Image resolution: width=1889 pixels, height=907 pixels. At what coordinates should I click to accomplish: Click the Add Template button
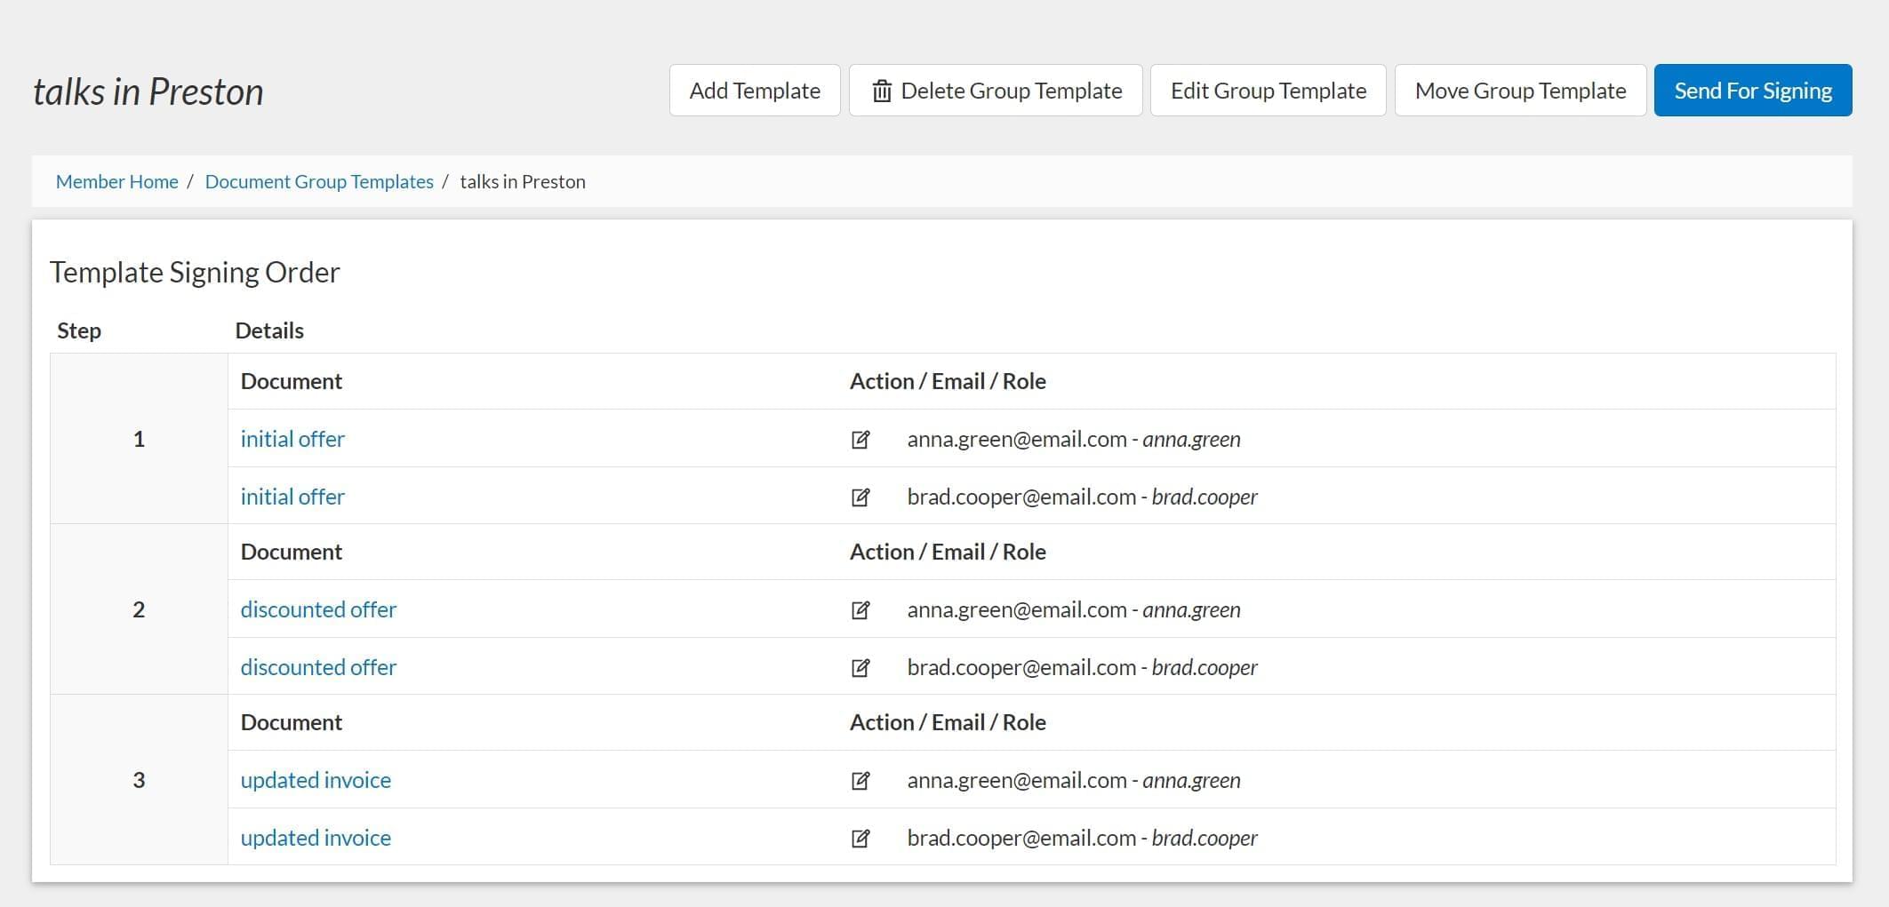754,90
